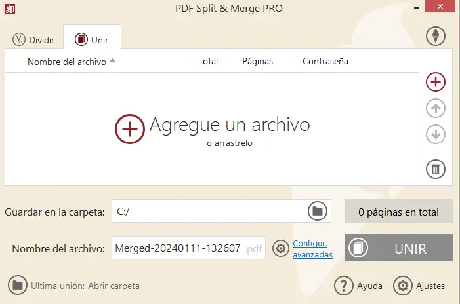Click the Total column header

(208, 61)
